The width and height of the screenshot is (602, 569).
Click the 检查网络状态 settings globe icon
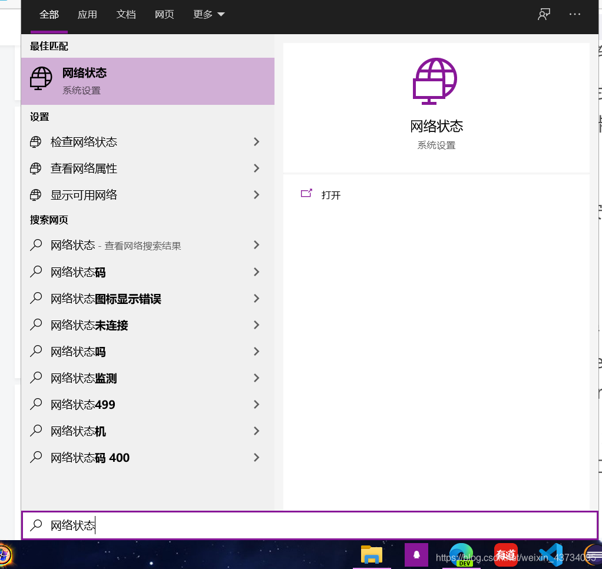[x=36, y=142]
